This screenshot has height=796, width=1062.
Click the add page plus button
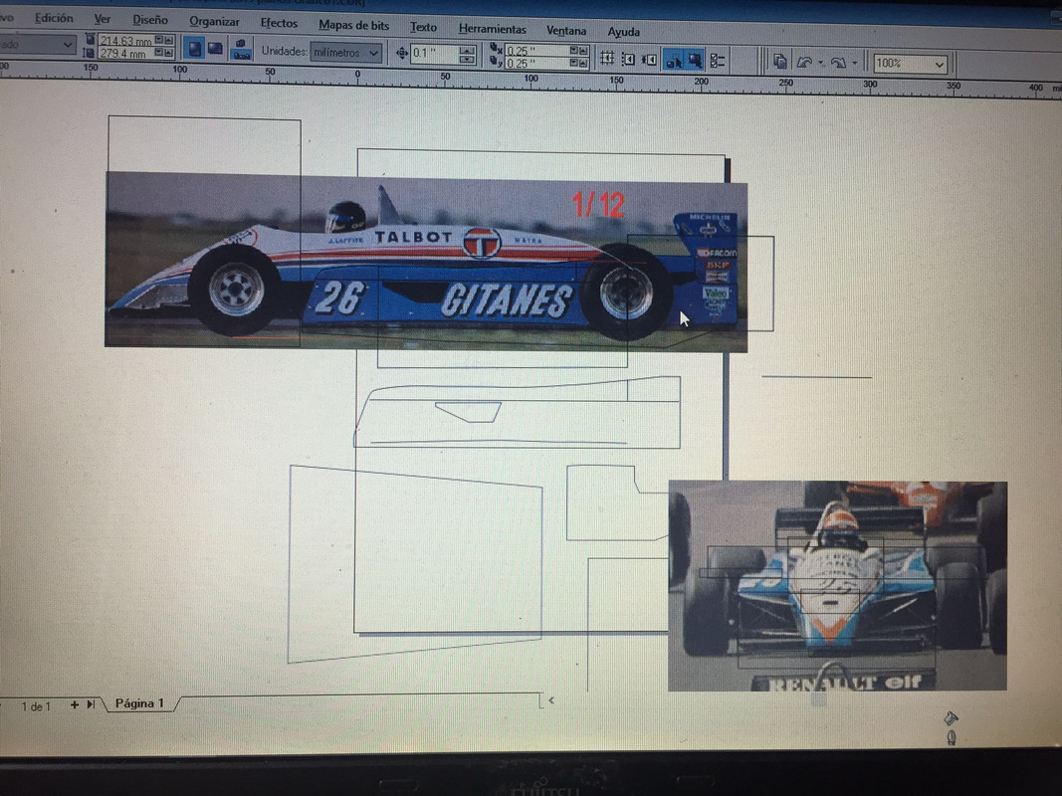(74, 704)
